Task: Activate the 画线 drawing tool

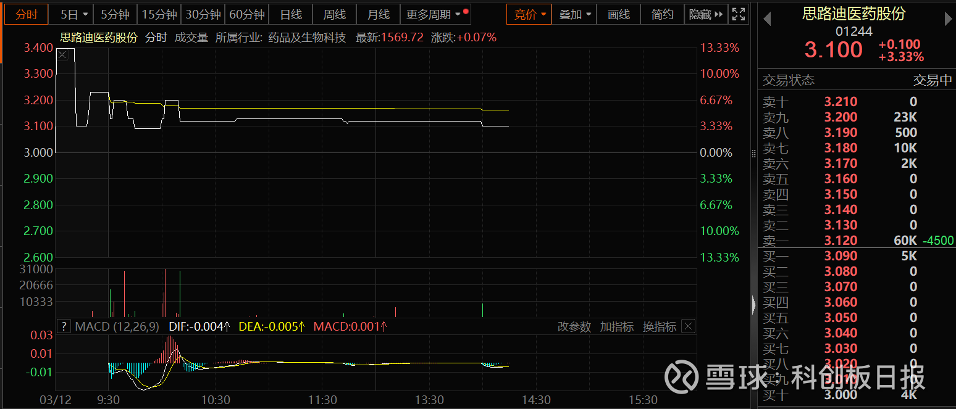Action: pos(619,14)
